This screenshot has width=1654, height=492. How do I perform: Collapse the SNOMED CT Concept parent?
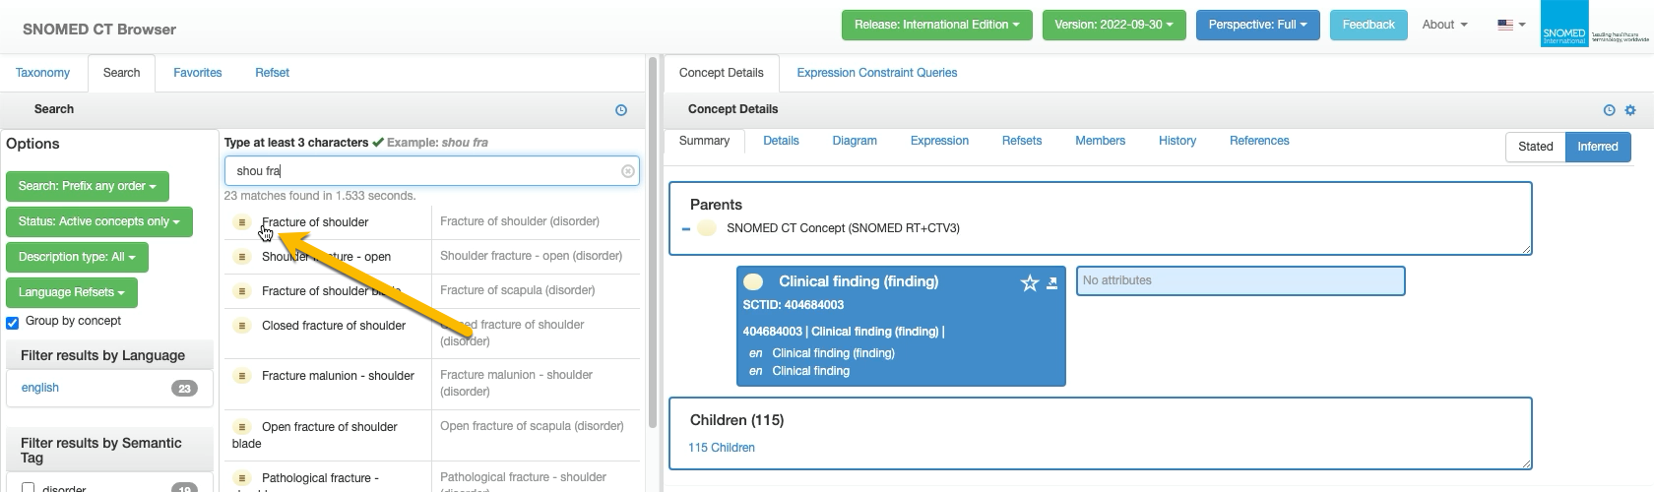coord(686,229)
